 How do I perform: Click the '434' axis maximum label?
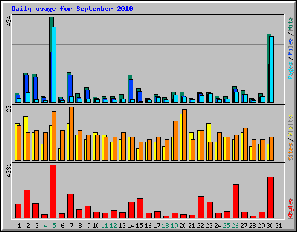pyautogui.click(x=9, y=21)
